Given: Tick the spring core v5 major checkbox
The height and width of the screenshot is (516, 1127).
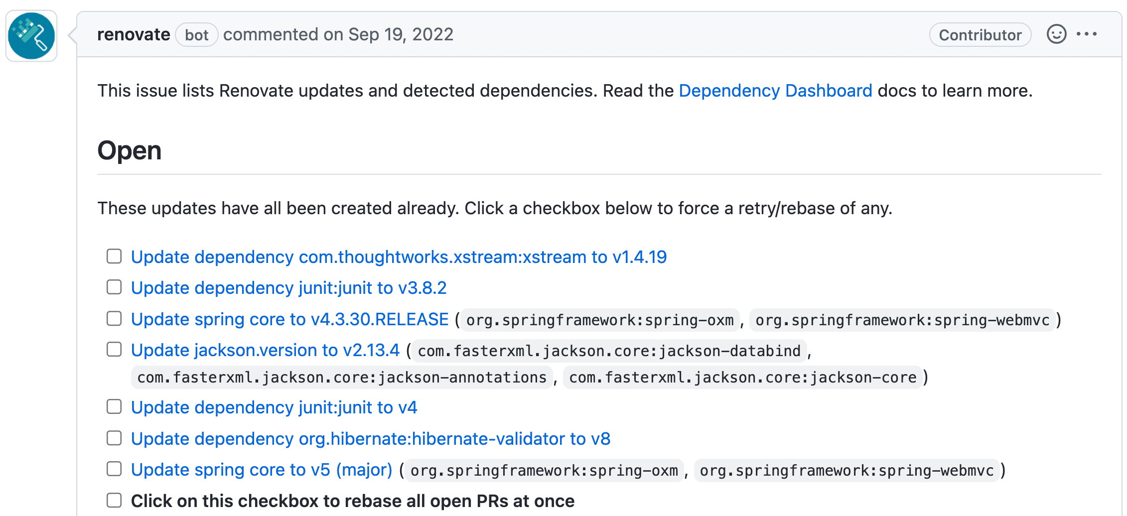Looking at the screenshot, I should (114, 469).
